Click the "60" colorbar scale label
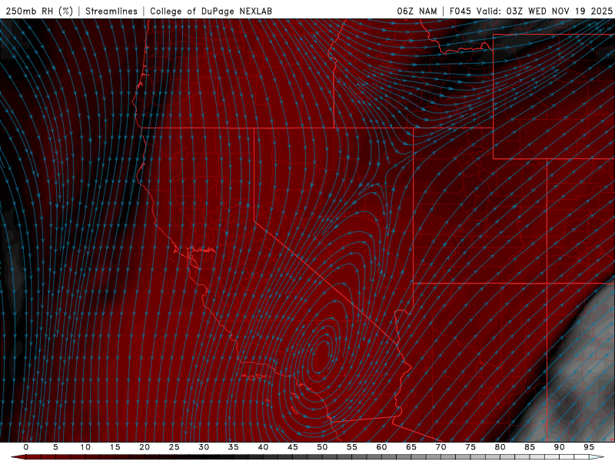615x461 pixels. tap(381, 447)
